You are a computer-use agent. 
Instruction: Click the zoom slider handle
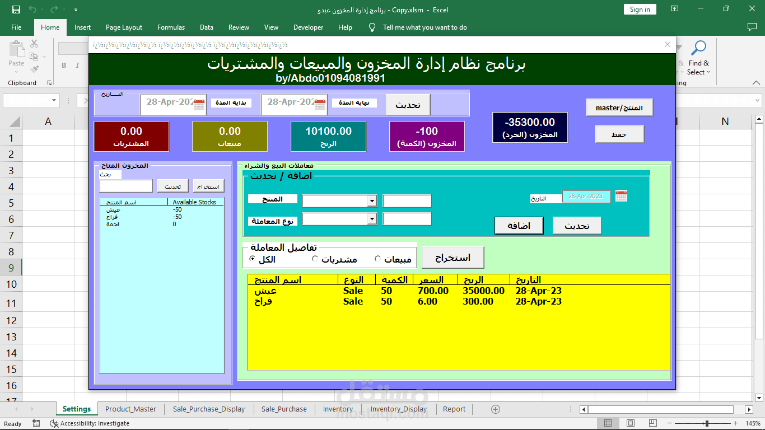707,423
